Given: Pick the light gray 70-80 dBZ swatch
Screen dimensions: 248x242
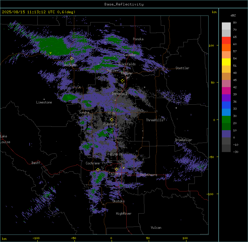Looking at the screenshot, I should pos(226,26).
